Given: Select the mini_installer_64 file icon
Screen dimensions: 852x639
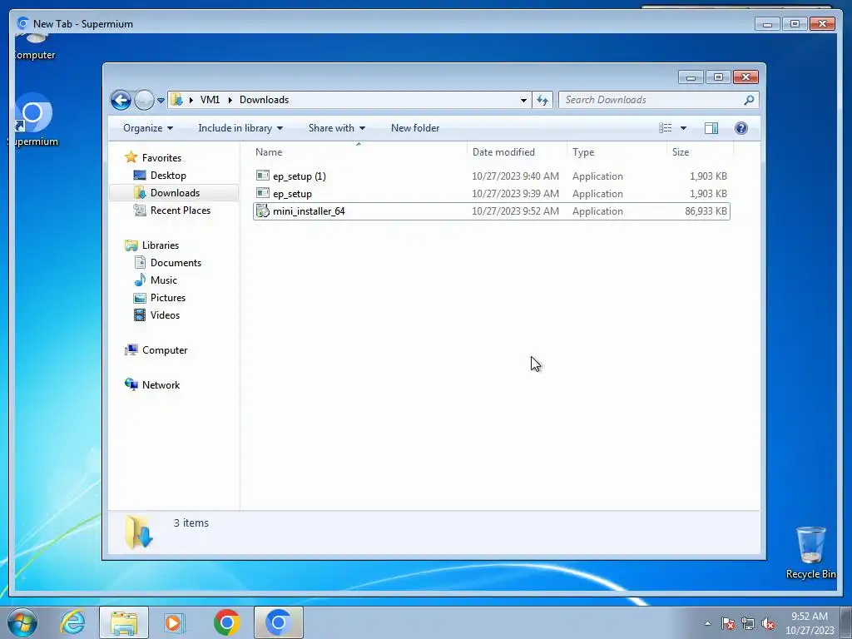Looking at the screenshot, I should (x=262, y=211).
